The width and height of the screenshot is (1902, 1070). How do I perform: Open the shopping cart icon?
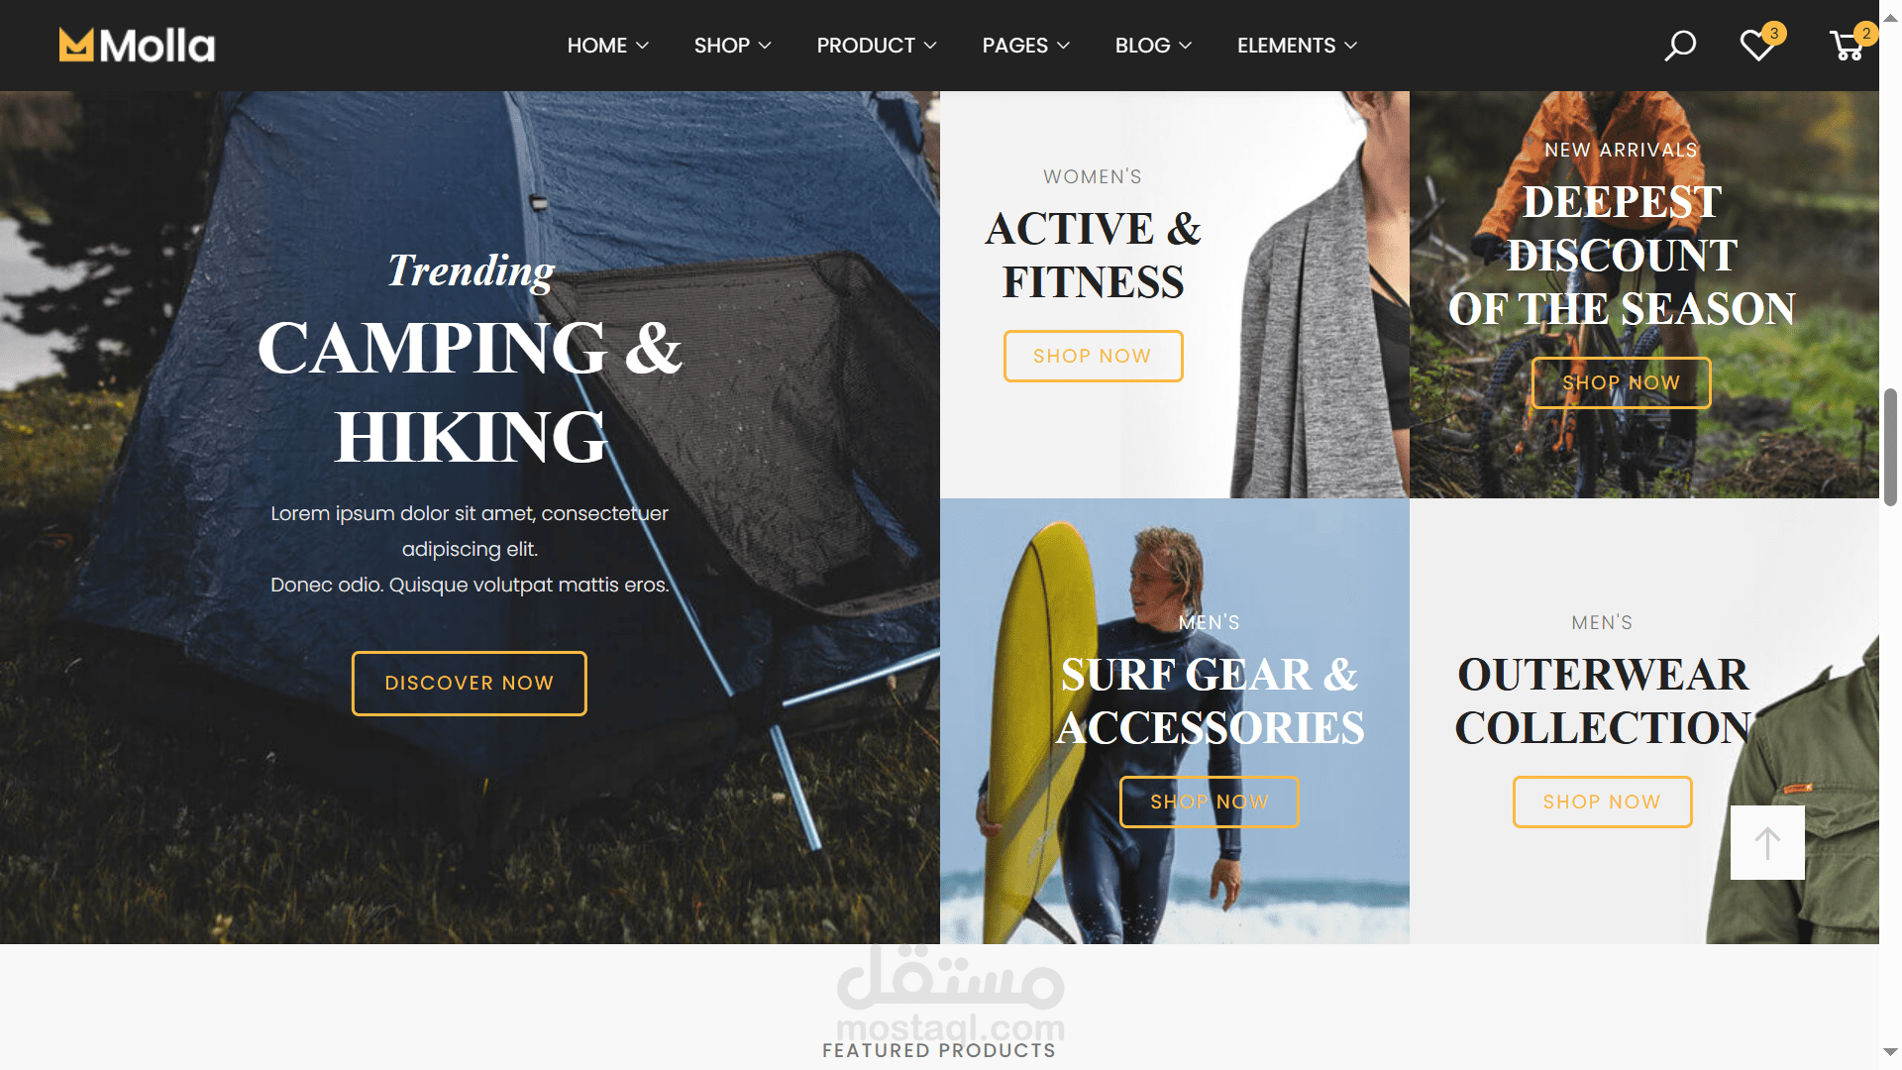click(x=1847, y=46)
